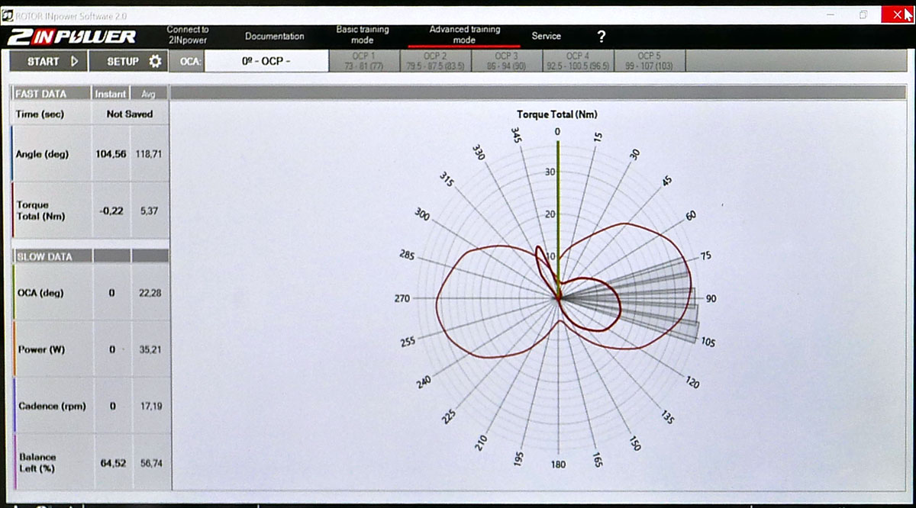Click the Not Saved time status

130,114
